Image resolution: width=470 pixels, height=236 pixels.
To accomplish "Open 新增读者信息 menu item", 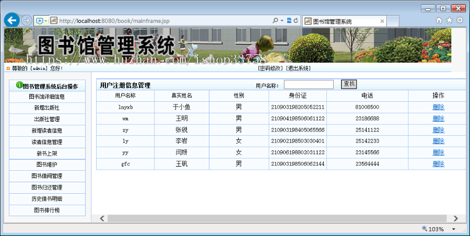I will tap(47, 131).
